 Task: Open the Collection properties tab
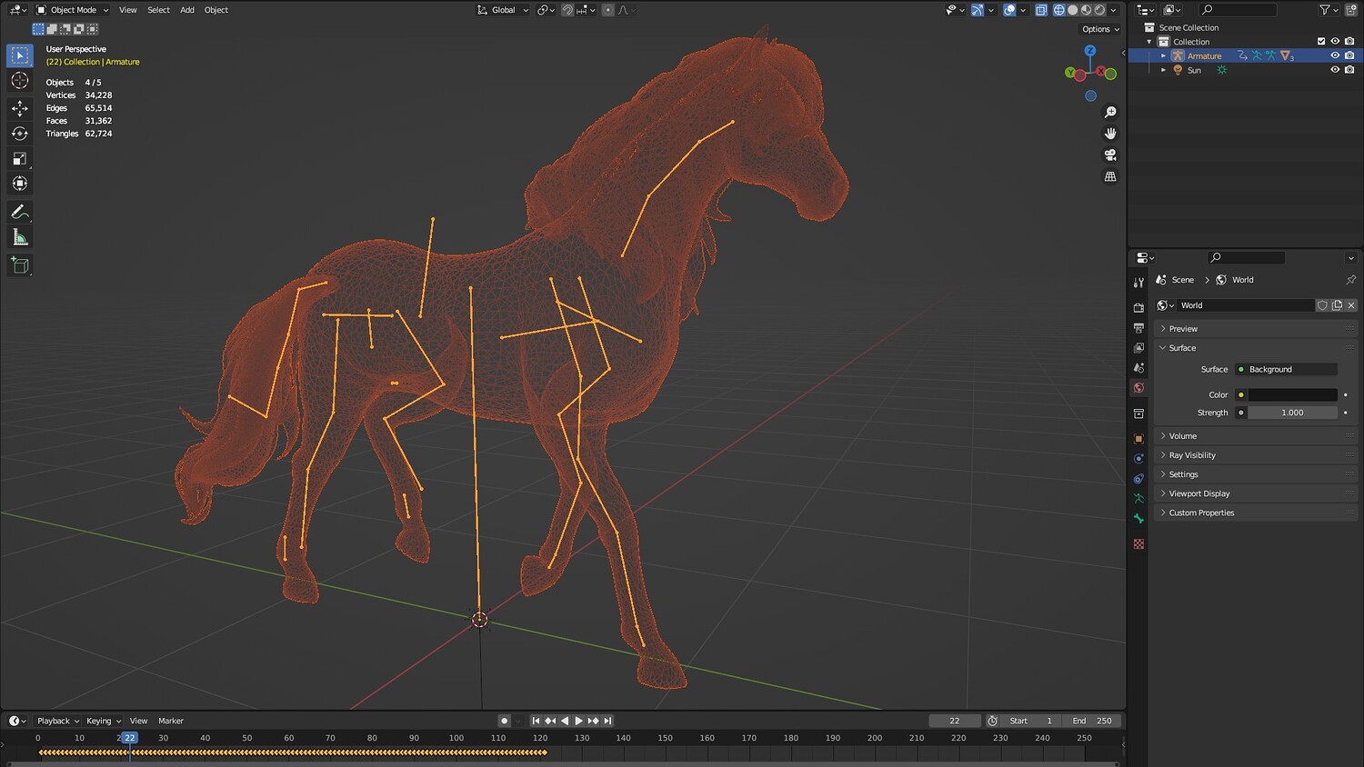click(1138, 413)
